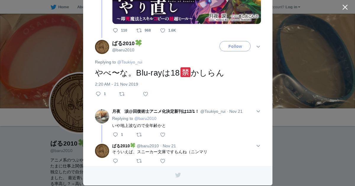Retweet the tweet with 968 retweets
The image size is (355, 186).
[139, 30]
